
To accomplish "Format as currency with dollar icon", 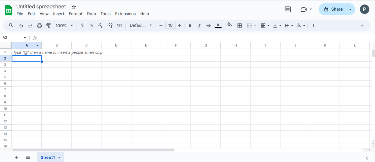I will pyautogui.click(x=82, y=25).
